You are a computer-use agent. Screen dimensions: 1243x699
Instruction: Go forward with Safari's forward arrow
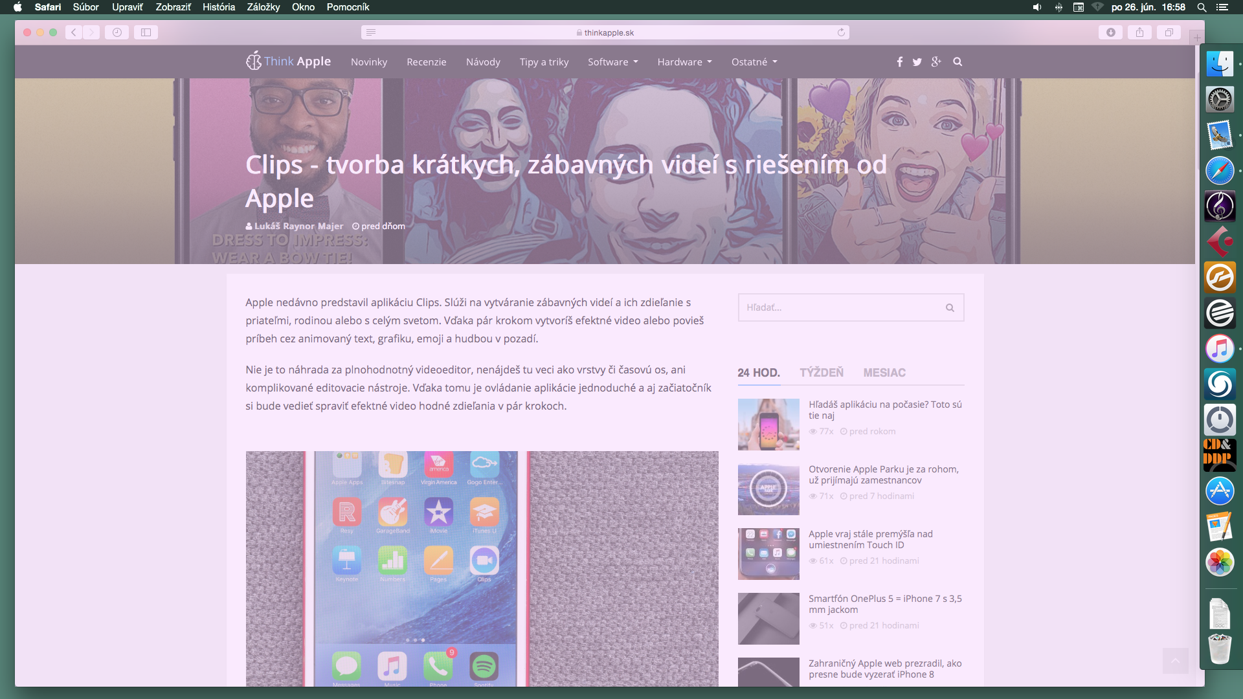[x=91, y=32]
